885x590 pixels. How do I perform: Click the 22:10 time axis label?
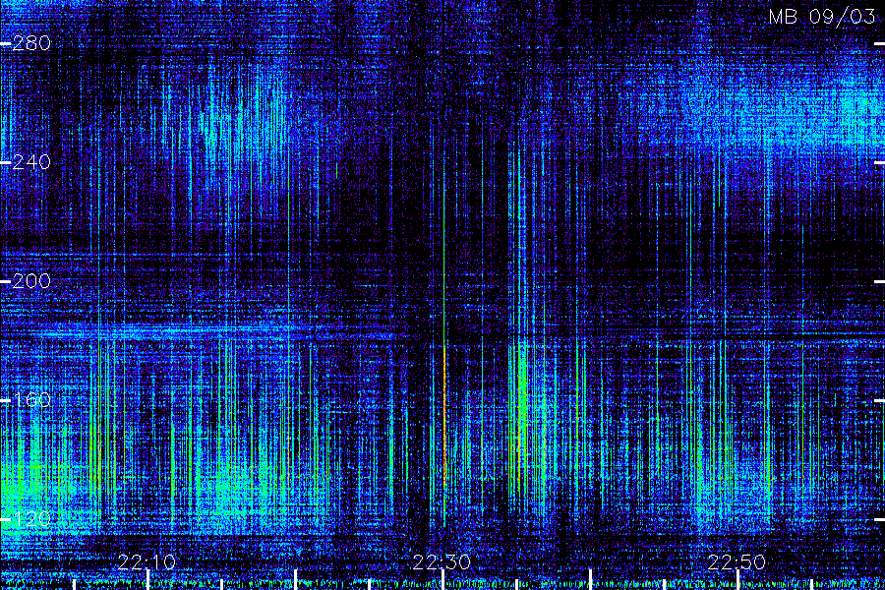pyautogui.click(x=147, y=561)
